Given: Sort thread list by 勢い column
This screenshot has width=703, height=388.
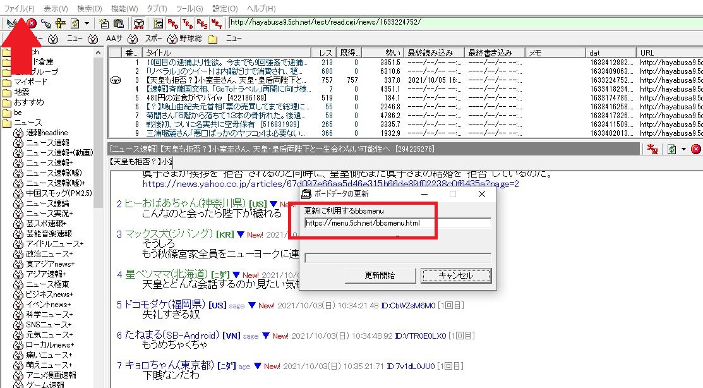Looking at the screenshot, I should pos(382,52).
